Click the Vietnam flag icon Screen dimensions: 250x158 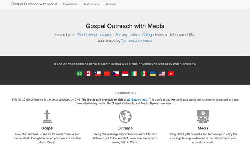(171, 73)
